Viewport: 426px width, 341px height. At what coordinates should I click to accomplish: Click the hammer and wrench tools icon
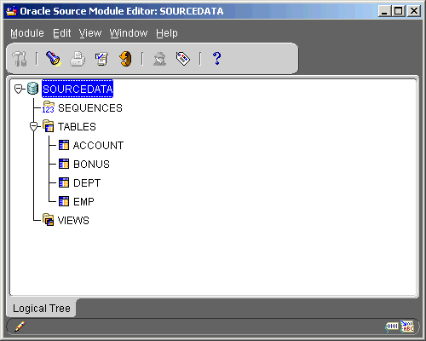20,59
